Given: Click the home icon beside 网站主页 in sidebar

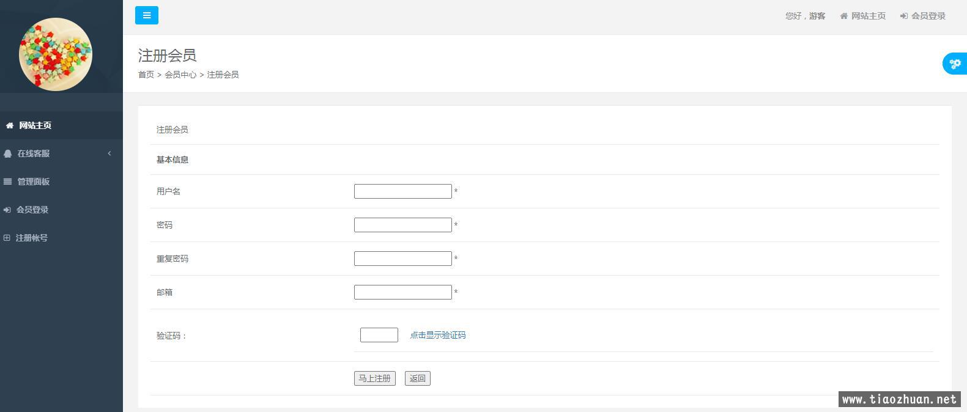Looking at the screenshot, I should 10,125.
